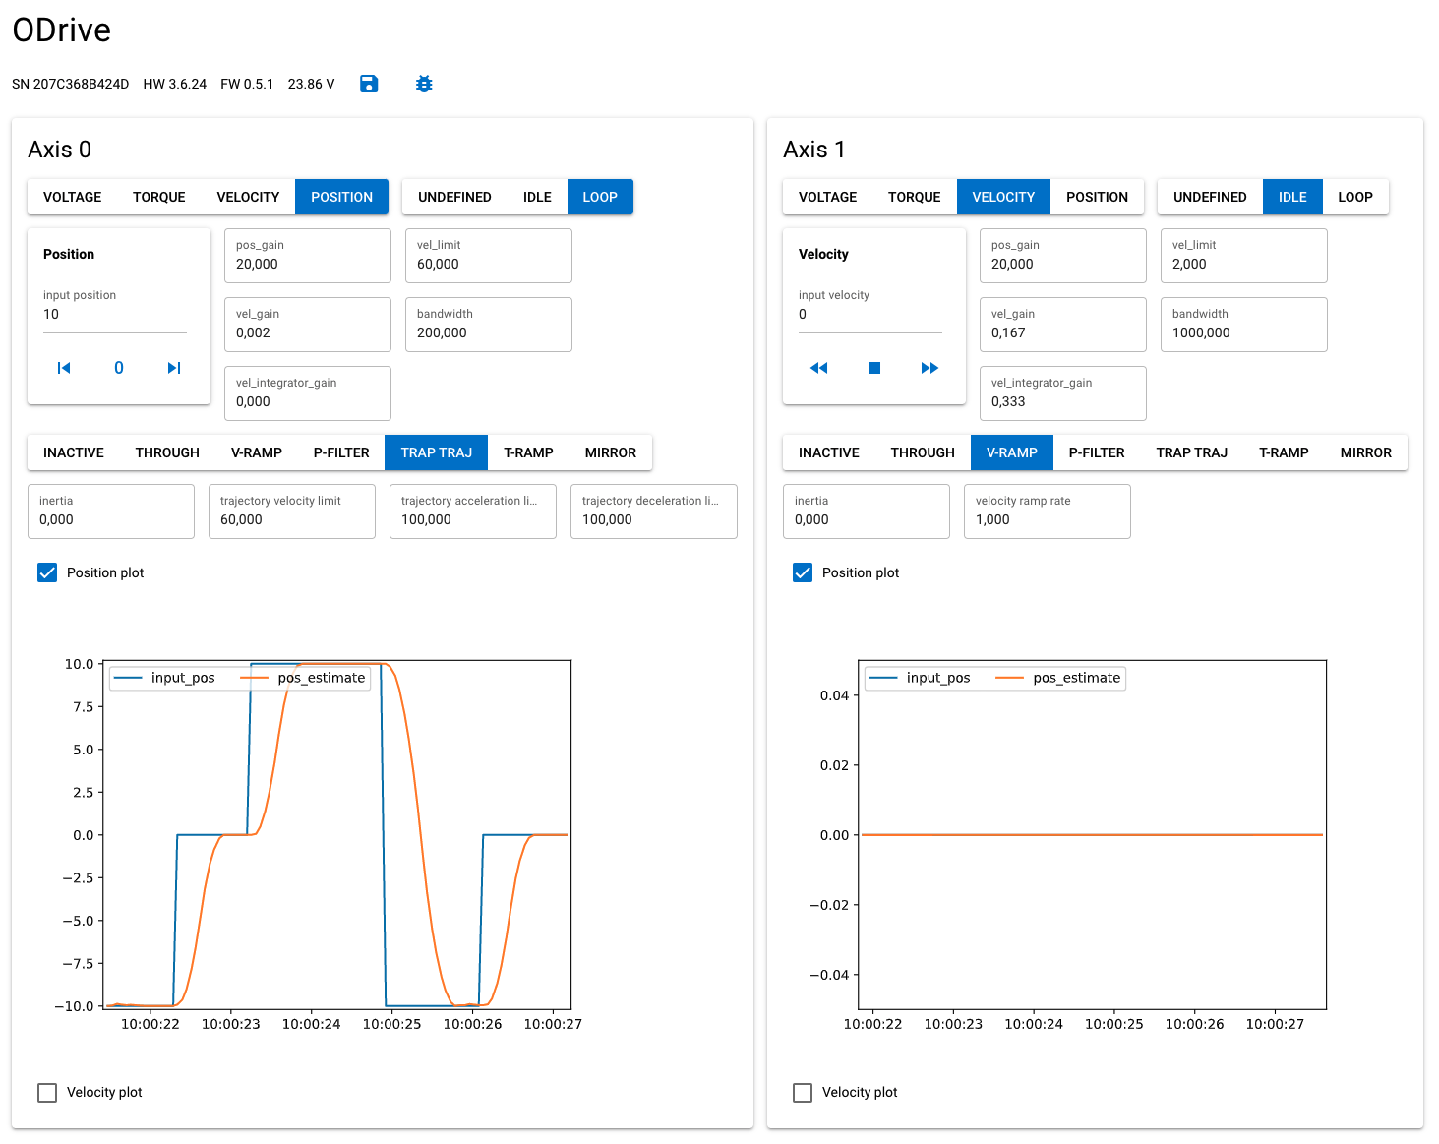Screen dimensions: 1439x1144
Task: Click vel_integrator_gain field in Axis 1
Action: 1063,393
